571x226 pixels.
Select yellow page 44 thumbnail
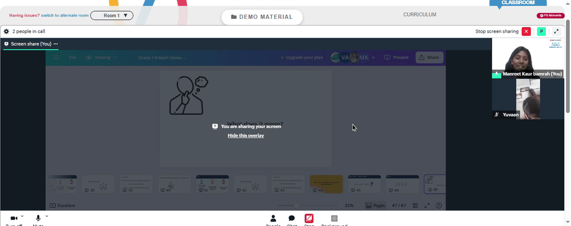326,184
